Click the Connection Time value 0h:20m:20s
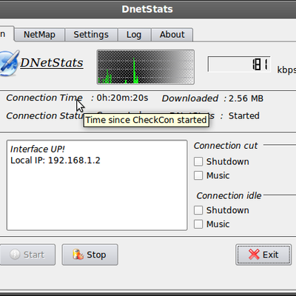 pyautogui.click(x=122, y=98)
